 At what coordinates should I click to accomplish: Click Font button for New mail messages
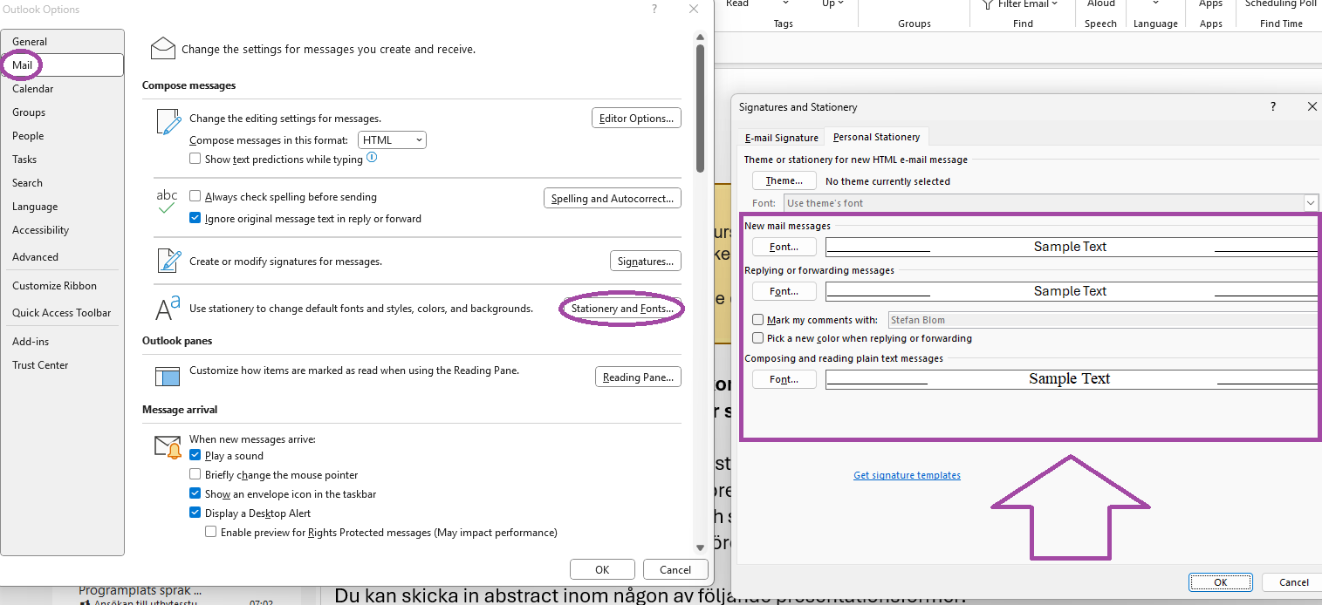pyautogui.click(x=784, y=247)
